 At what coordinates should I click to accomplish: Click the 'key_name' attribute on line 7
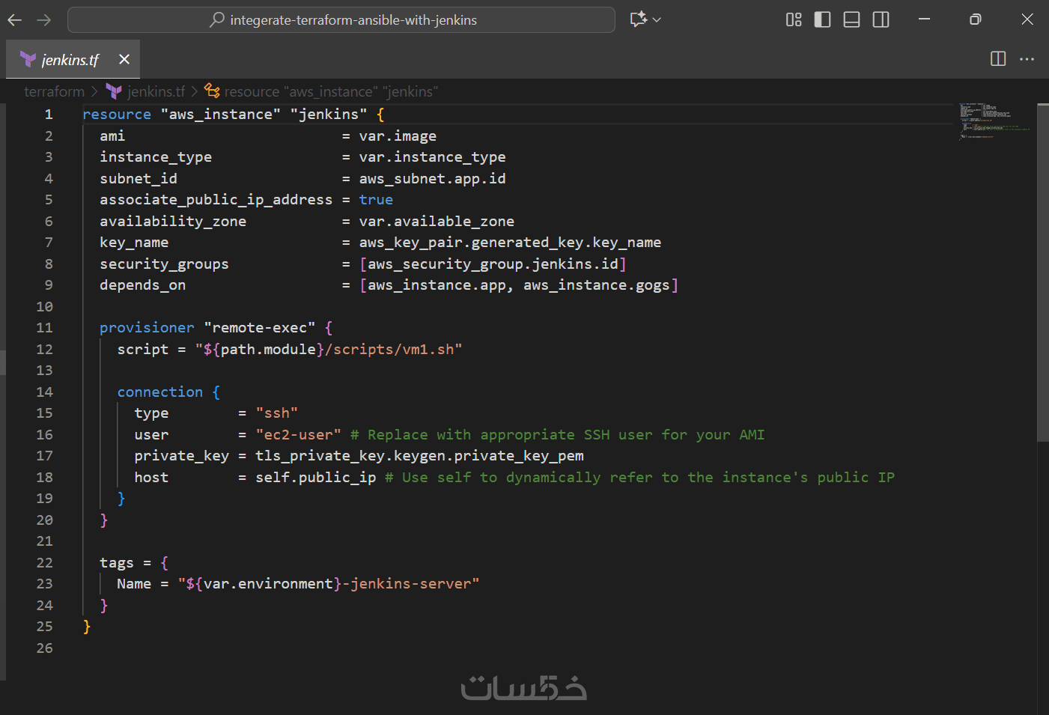(x=134, y=243)
